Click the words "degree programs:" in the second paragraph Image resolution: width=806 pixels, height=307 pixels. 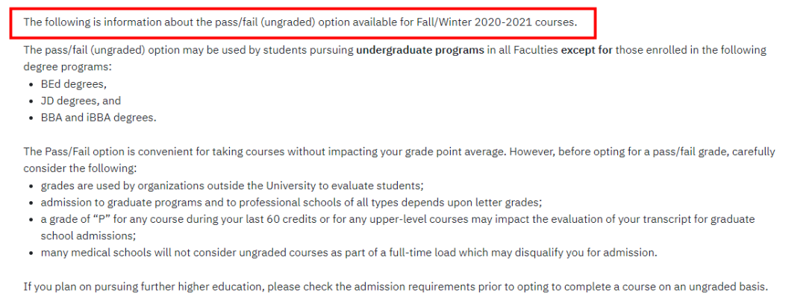(67, 67)
